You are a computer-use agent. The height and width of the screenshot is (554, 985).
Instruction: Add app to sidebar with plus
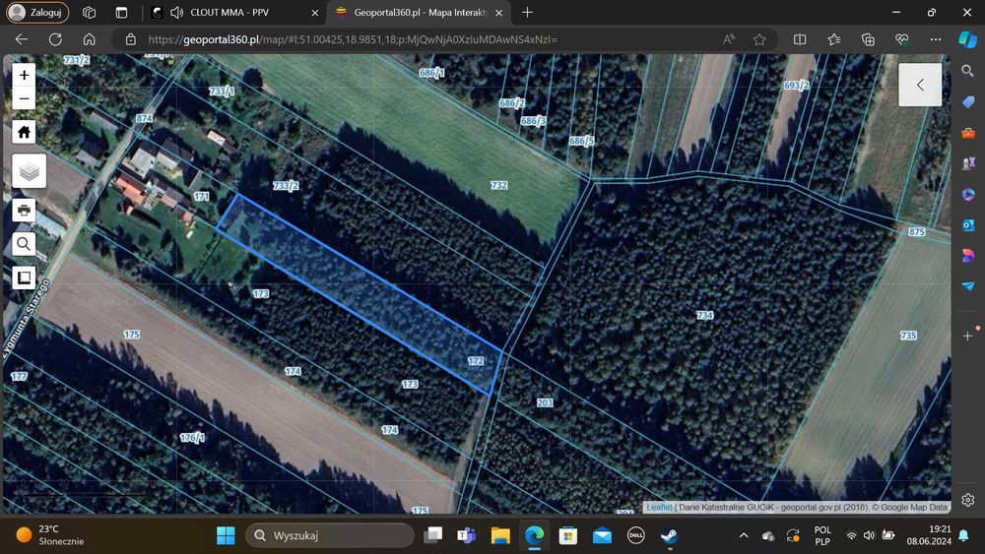968,337
